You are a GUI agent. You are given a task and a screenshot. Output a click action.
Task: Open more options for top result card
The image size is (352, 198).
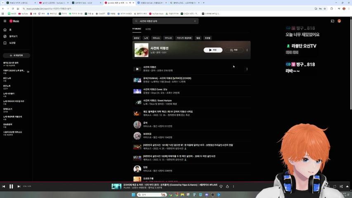point(247,50)
